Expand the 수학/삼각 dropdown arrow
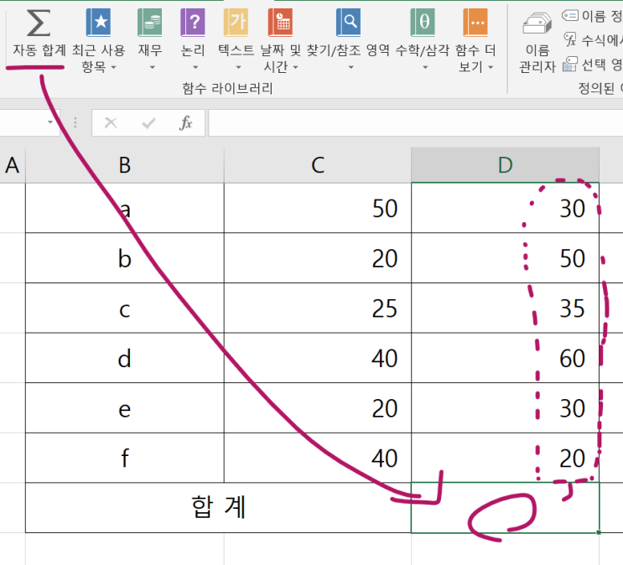 (425, 68)
